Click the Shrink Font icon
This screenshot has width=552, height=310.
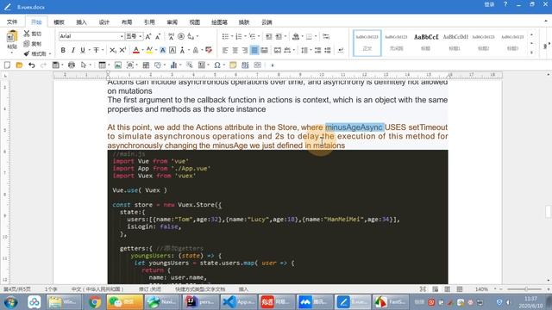(x=158, y=36)
